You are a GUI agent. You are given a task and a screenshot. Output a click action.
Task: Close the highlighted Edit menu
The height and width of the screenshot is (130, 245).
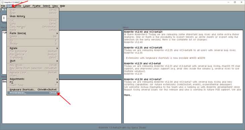[10, 6]
